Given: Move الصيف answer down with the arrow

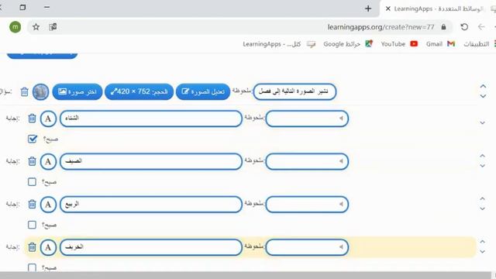Looking at the screenshot, I should 482,166.
